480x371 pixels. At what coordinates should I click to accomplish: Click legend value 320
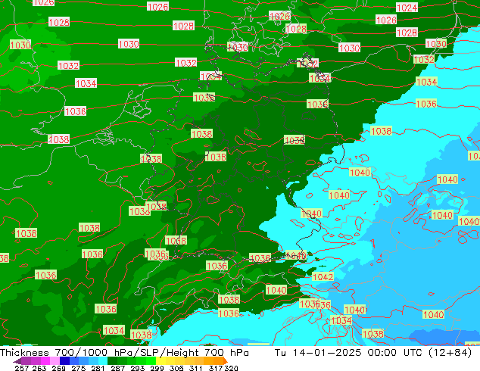(231, 368)
